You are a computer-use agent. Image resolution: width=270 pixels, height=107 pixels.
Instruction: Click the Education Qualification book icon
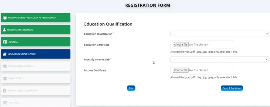(x=5, y=54)
